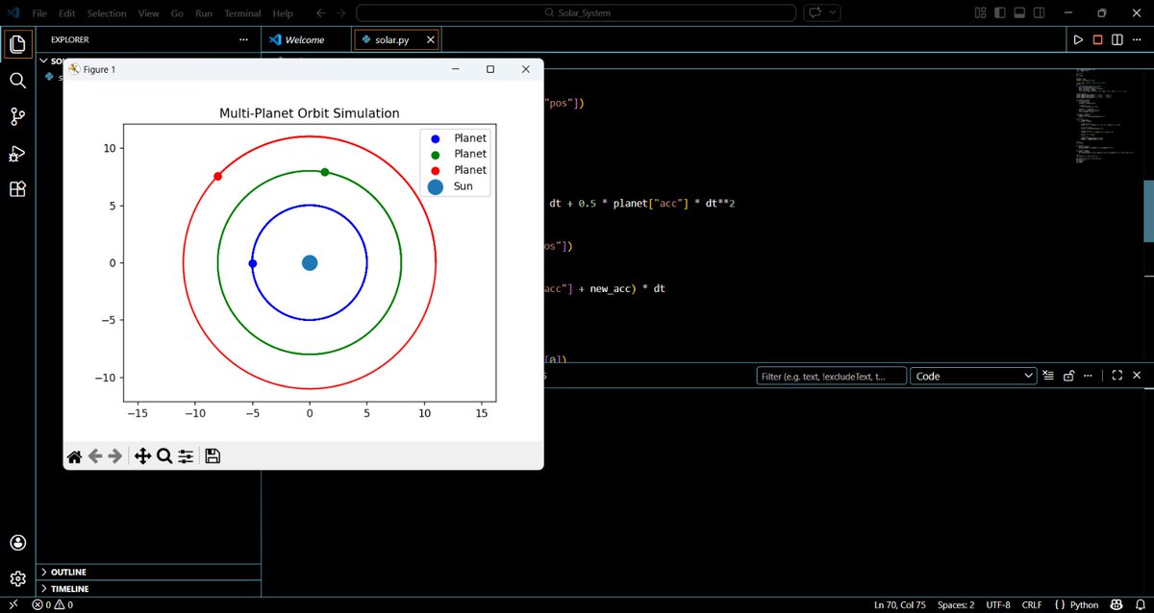The height and width of the screenshot is (613, 1154).
Task: Click Ln 70, Col 75 in status bar
Action: coord(900,604)
